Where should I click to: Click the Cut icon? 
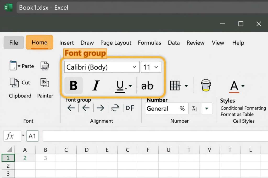tap(14, 82)
